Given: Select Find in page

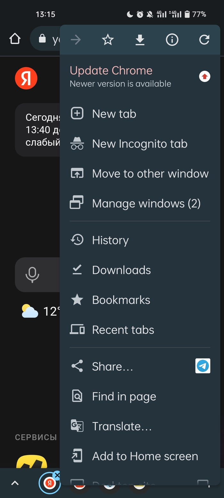Looking at the screenshot, I should [x=124, y=397].
